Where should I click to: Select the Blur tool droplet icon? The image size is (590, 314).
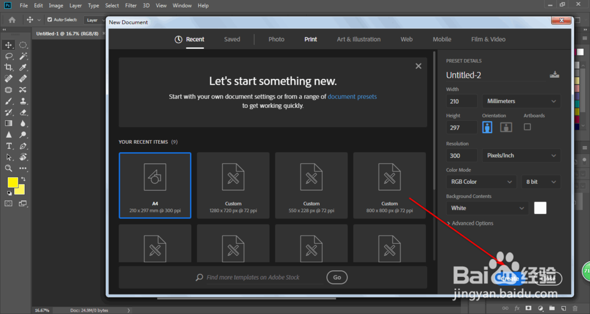pos(23,123)
